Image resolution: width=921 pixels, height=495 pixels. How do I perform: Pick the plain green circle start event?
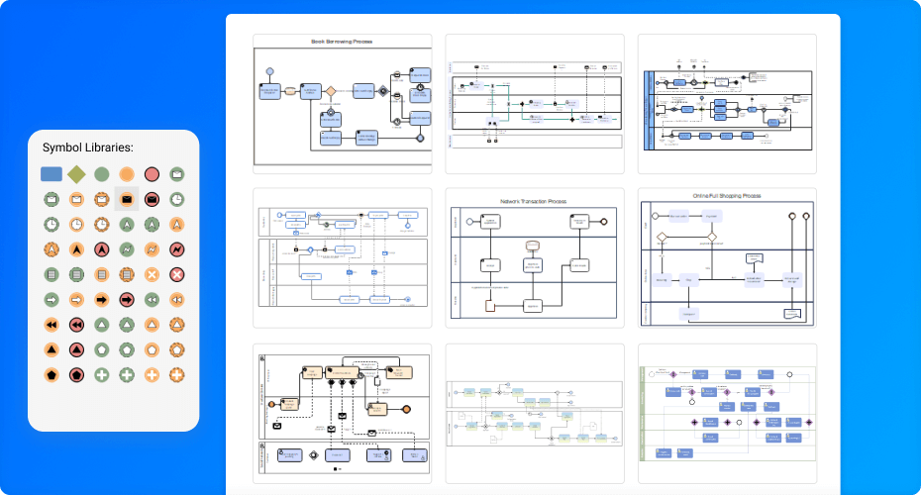click(102, 174)
